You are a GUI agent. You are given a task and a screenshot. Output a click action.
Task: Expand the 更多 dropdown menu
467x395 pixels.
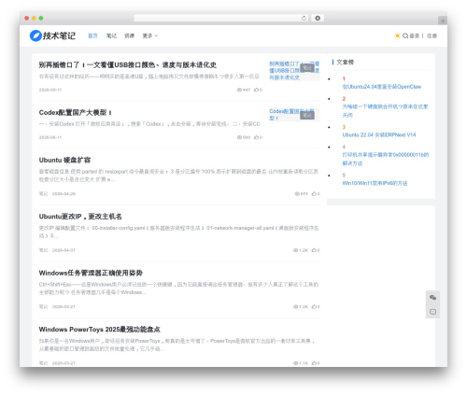(150, 35)
